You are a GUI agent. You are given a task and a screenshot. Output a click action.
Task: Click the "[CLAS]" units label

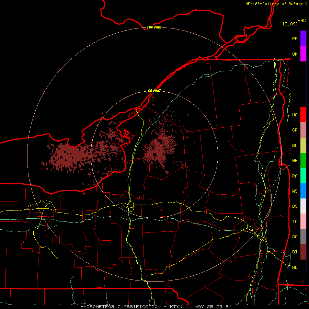290,24
